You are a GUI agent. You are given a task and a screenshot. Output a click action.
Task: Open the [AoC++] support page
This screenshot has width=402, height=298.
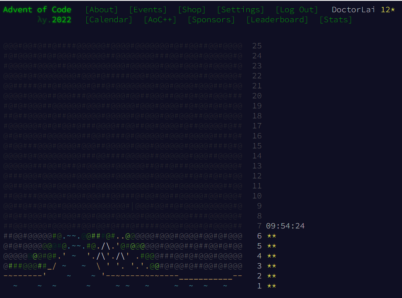pos(160,20)
